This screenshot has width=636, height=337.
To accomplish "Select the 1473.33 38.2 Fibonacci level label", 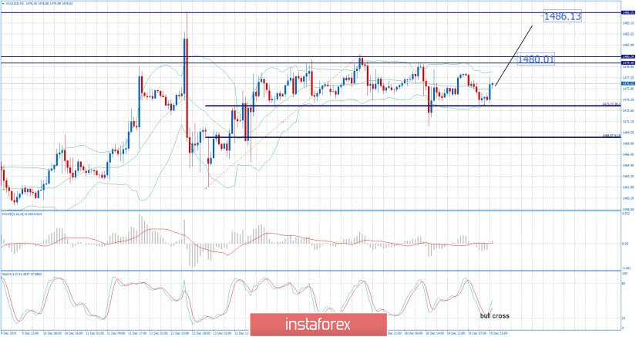I will click(611, 104).
